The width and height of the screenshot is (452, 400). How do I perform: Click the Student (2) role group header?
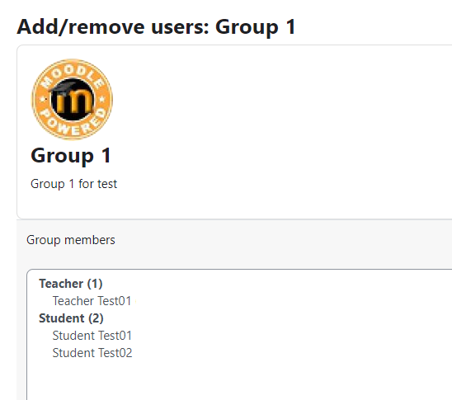click(x=71, y=318)
